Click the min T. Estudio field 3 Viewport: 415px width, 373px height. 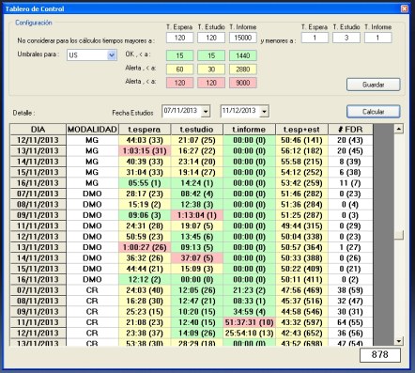tap(346, 38)
